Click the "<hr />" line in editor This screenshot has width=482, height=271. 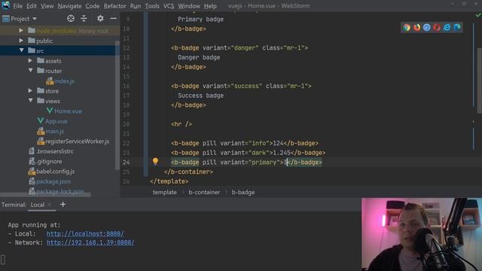click(x=182, y=124)
